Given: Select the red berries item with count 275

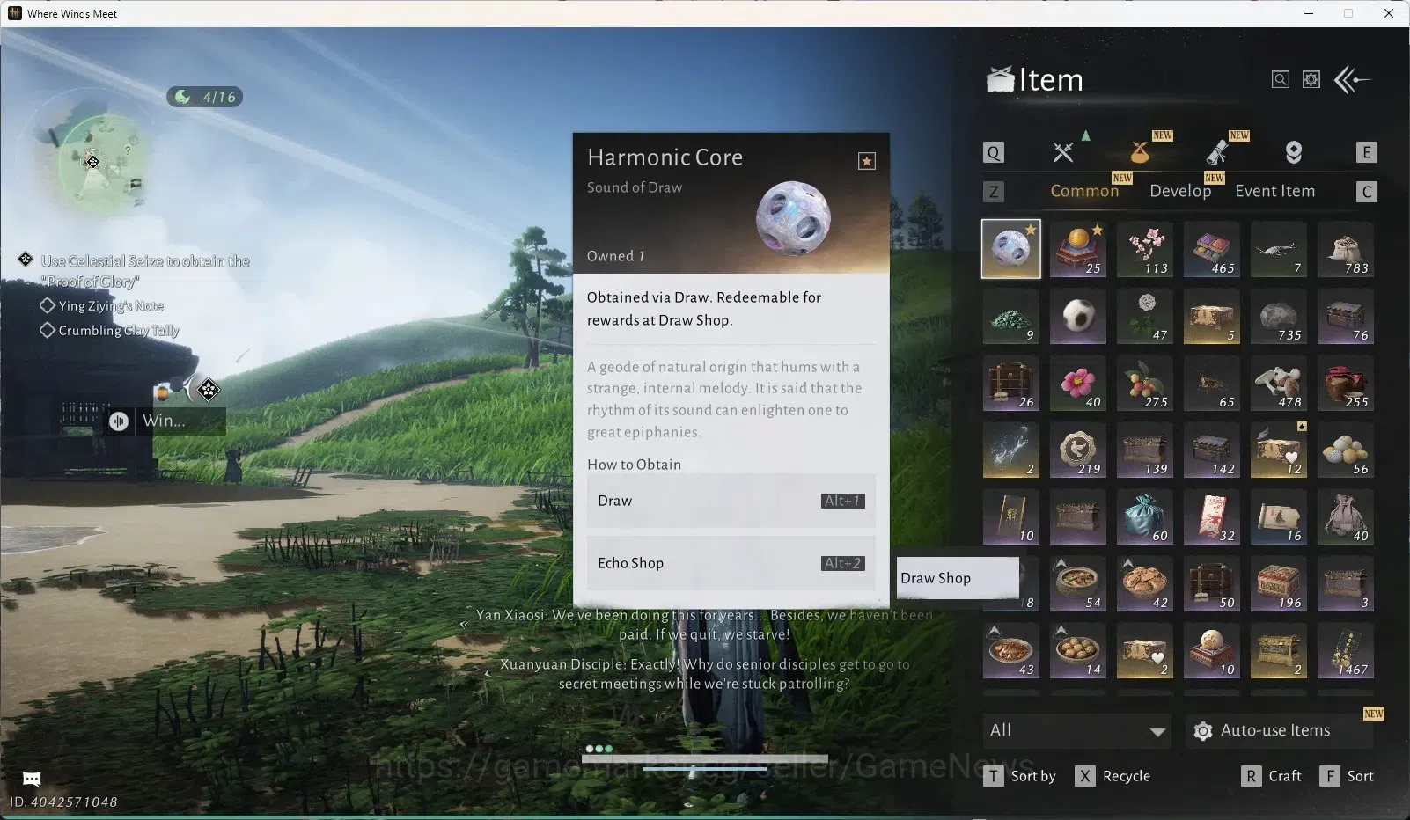Looking at the screenshot, I should pyautogui.click(x=1145, y=383).
